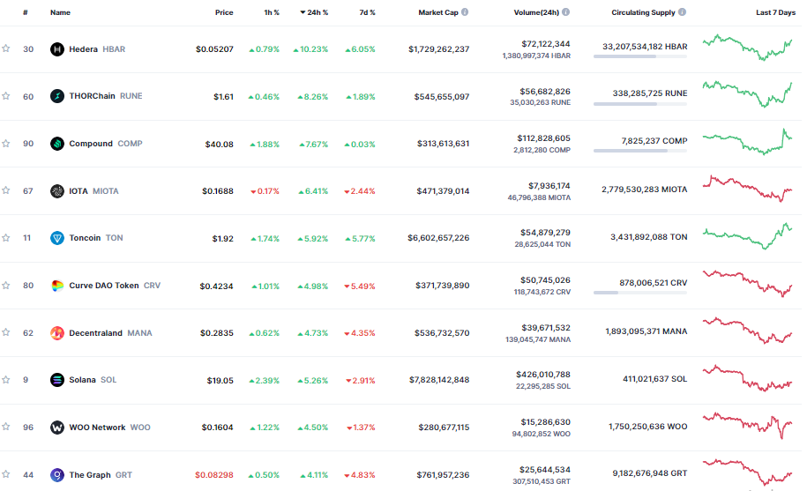Screen dimensions: 807x491
Task: Star Curve DAO Token row
Action: (6, 285)
